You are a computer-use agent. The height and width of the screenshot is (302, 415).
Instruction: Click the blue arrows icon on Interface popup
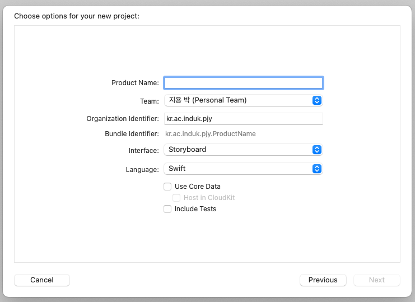[317, 150]
